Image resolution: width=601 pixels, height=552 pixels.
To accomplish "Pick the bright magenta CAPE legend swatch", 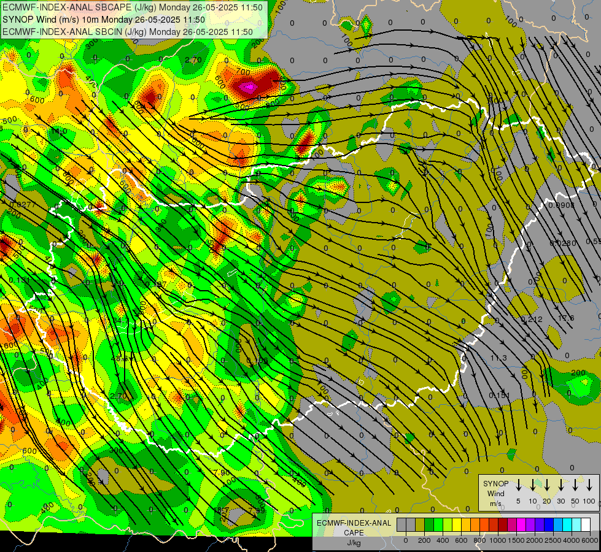I will 521,524.
